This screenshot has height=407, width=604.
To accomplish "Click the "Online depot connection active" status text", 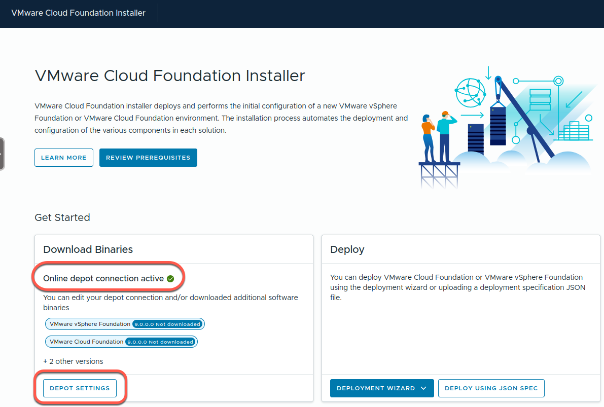I will point(103,279).
